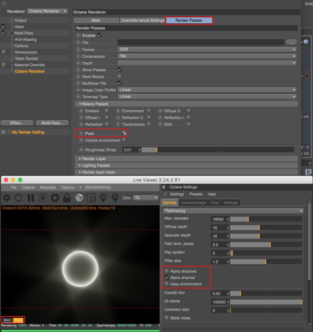This screenshot has height=332, width=313.
Task: Expand the Render layer mask section
Action: pos(80,172)
